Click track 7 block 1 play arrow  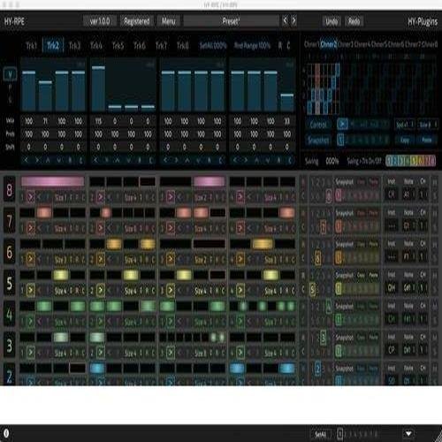click(30, 228)
